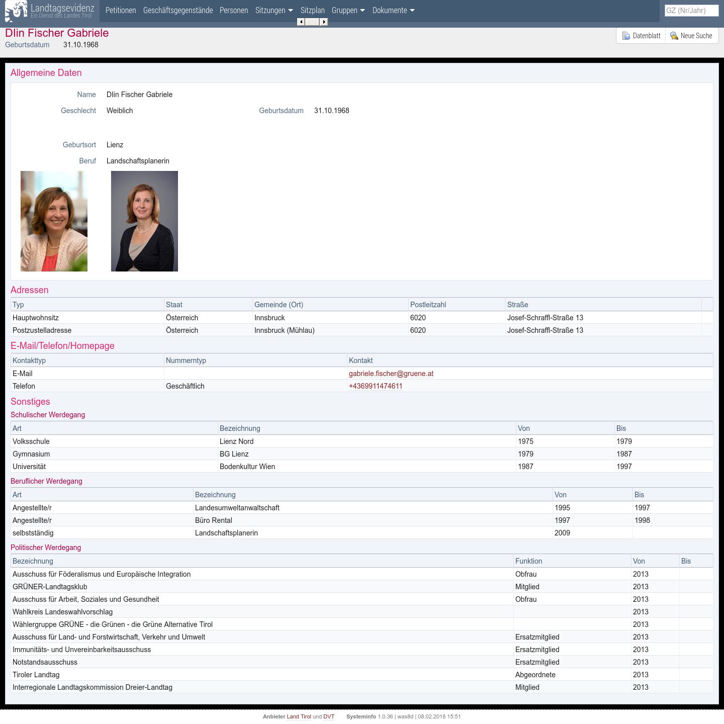The image size is (724, 724).
Task: Click the Politischer Werdegang heading
Action: click(46, 548)
